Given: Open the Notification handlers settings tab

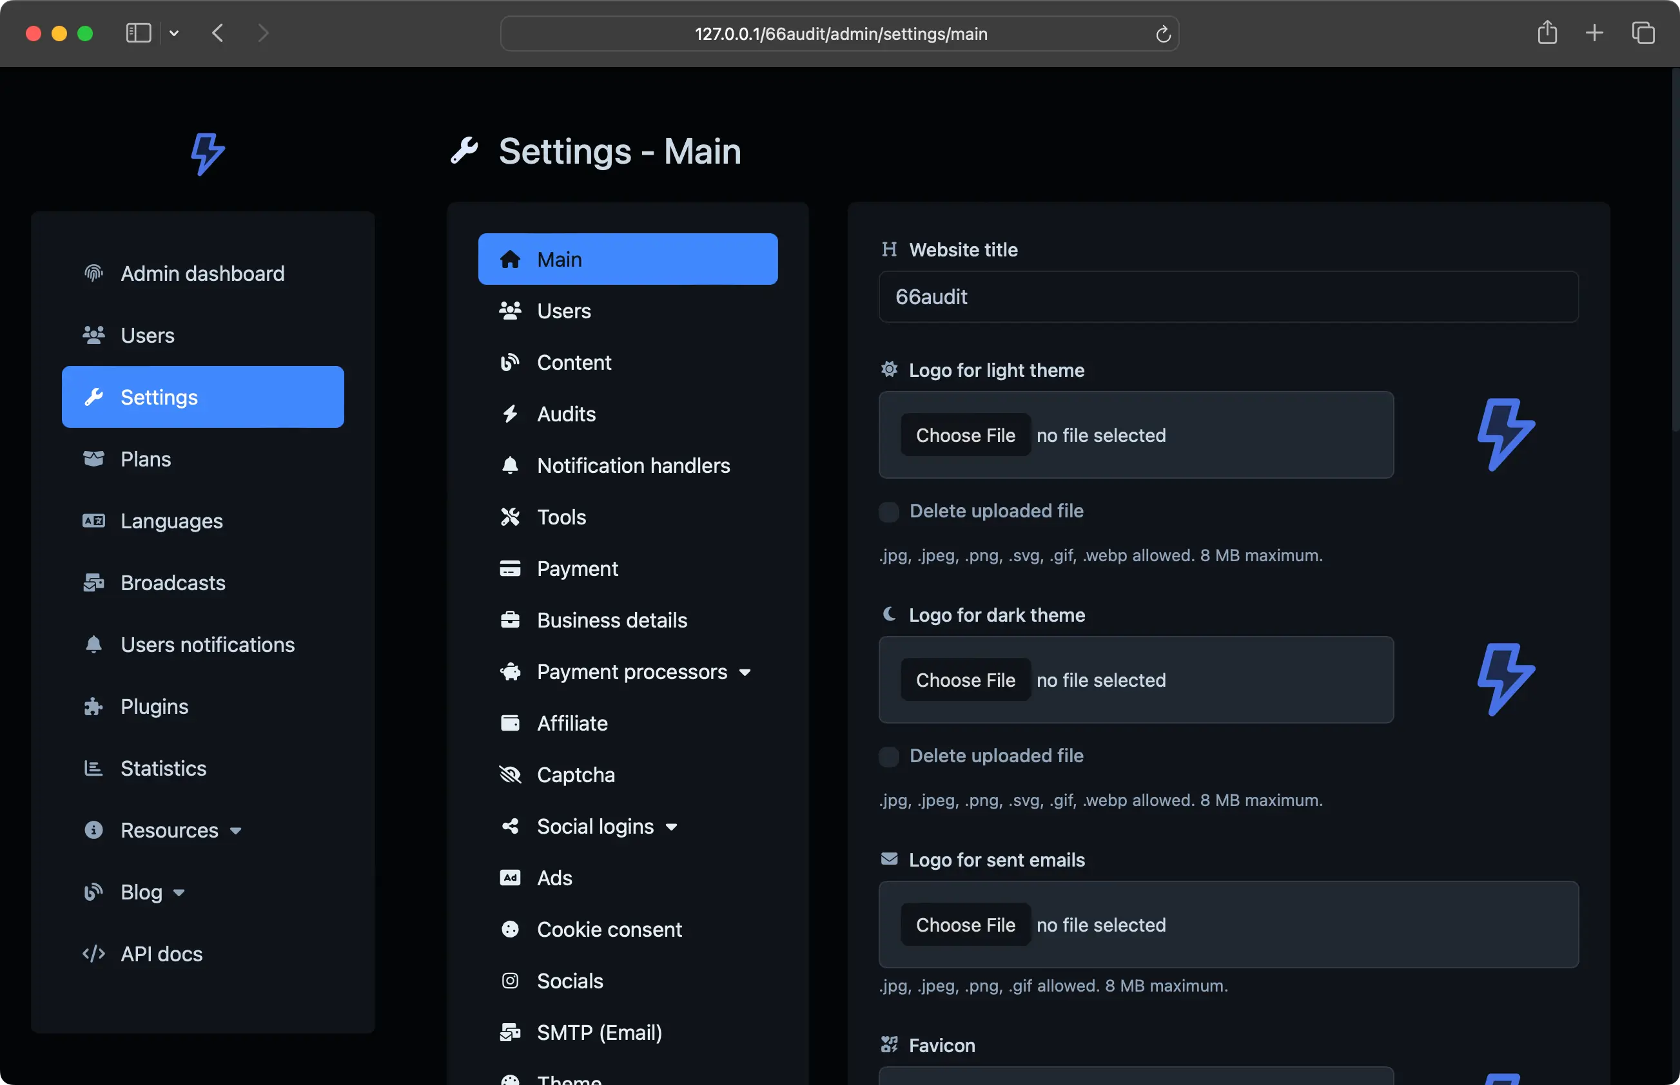Looking at the screenshot, I should pyautogui.click(x=632, y=465).
